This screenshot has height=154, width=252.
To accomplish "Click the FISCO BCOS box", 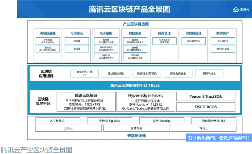I will 206,107.
